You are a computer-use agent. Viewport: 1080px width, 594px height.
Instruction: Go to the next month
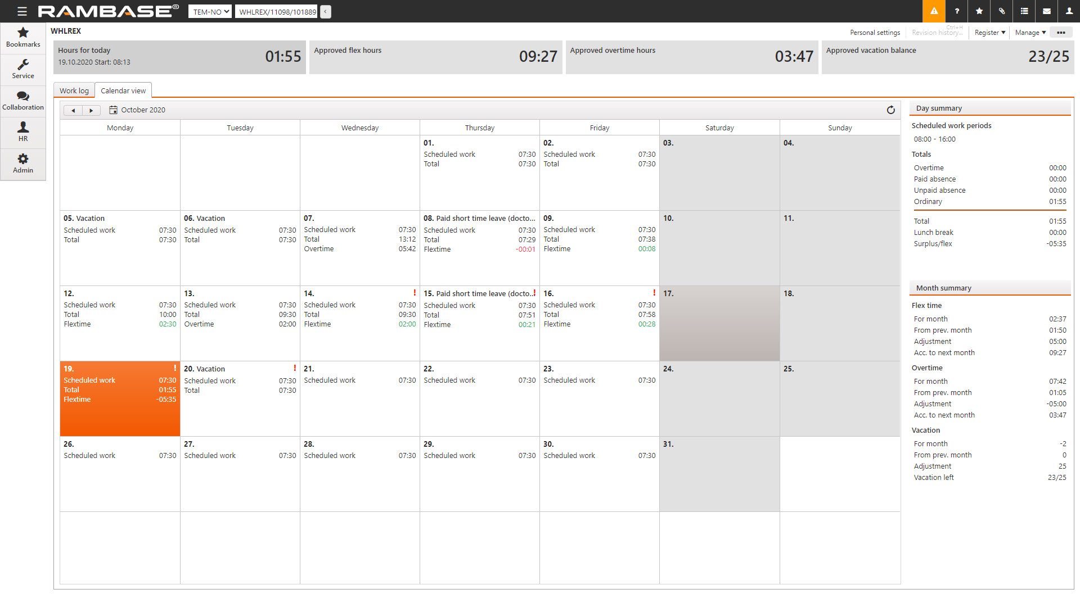pyautogui.click(x=91, y=111)
